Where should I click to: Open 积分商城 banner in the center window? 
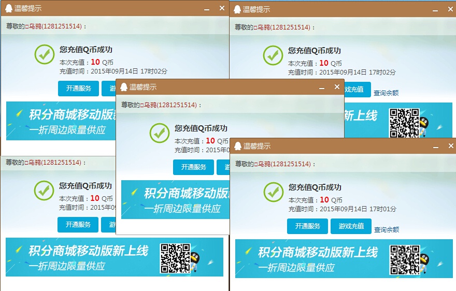point(176,200)
